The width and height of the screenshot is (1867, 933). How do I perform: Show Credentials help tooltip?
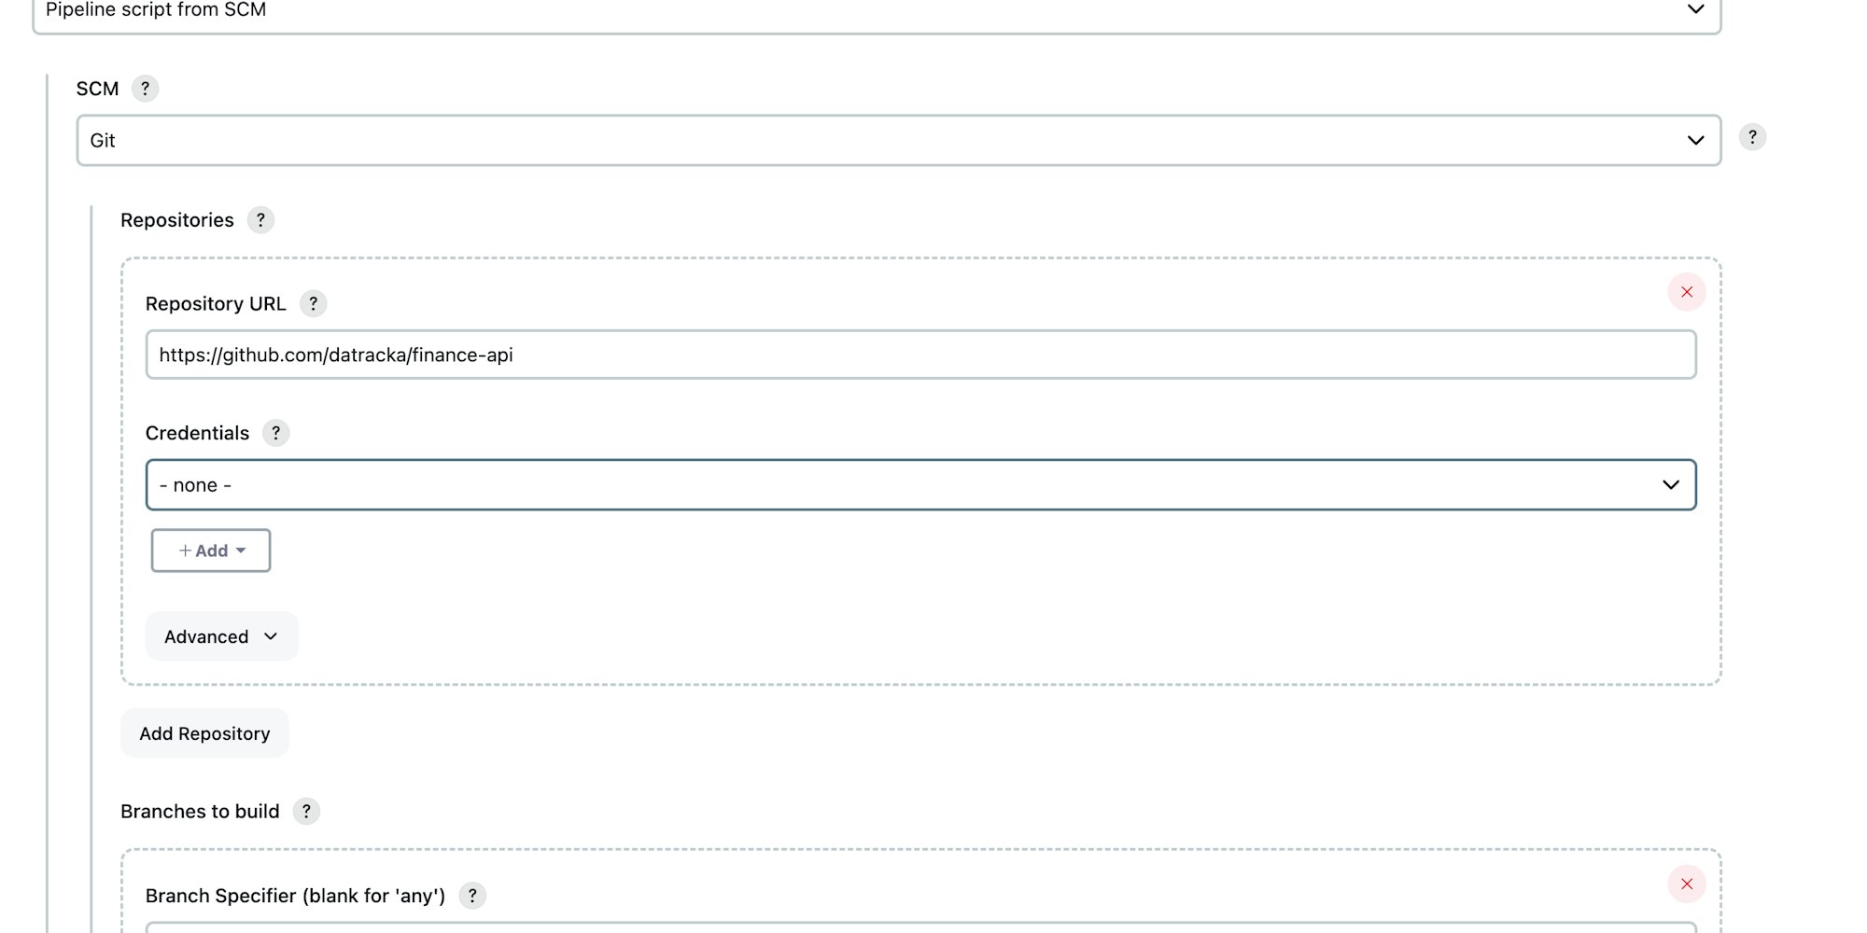coord(275,433)
